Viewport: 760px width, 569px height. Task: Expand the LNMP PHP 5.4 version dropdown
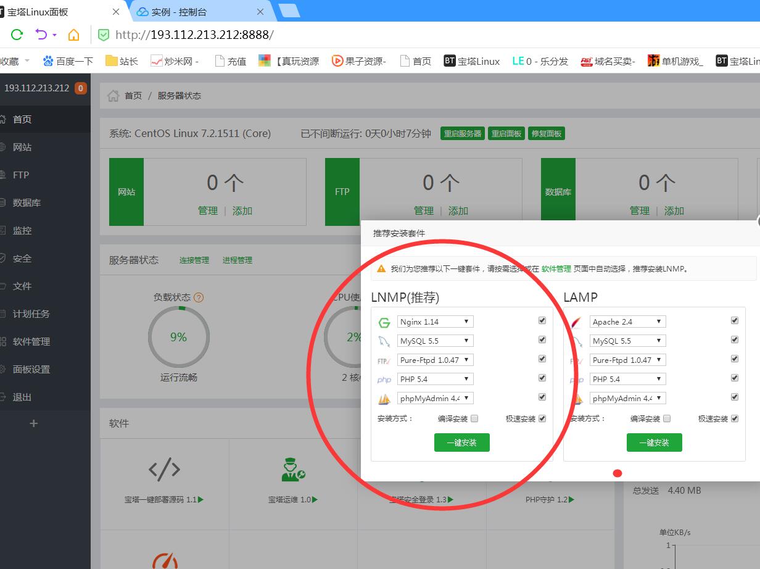(436, 379)
